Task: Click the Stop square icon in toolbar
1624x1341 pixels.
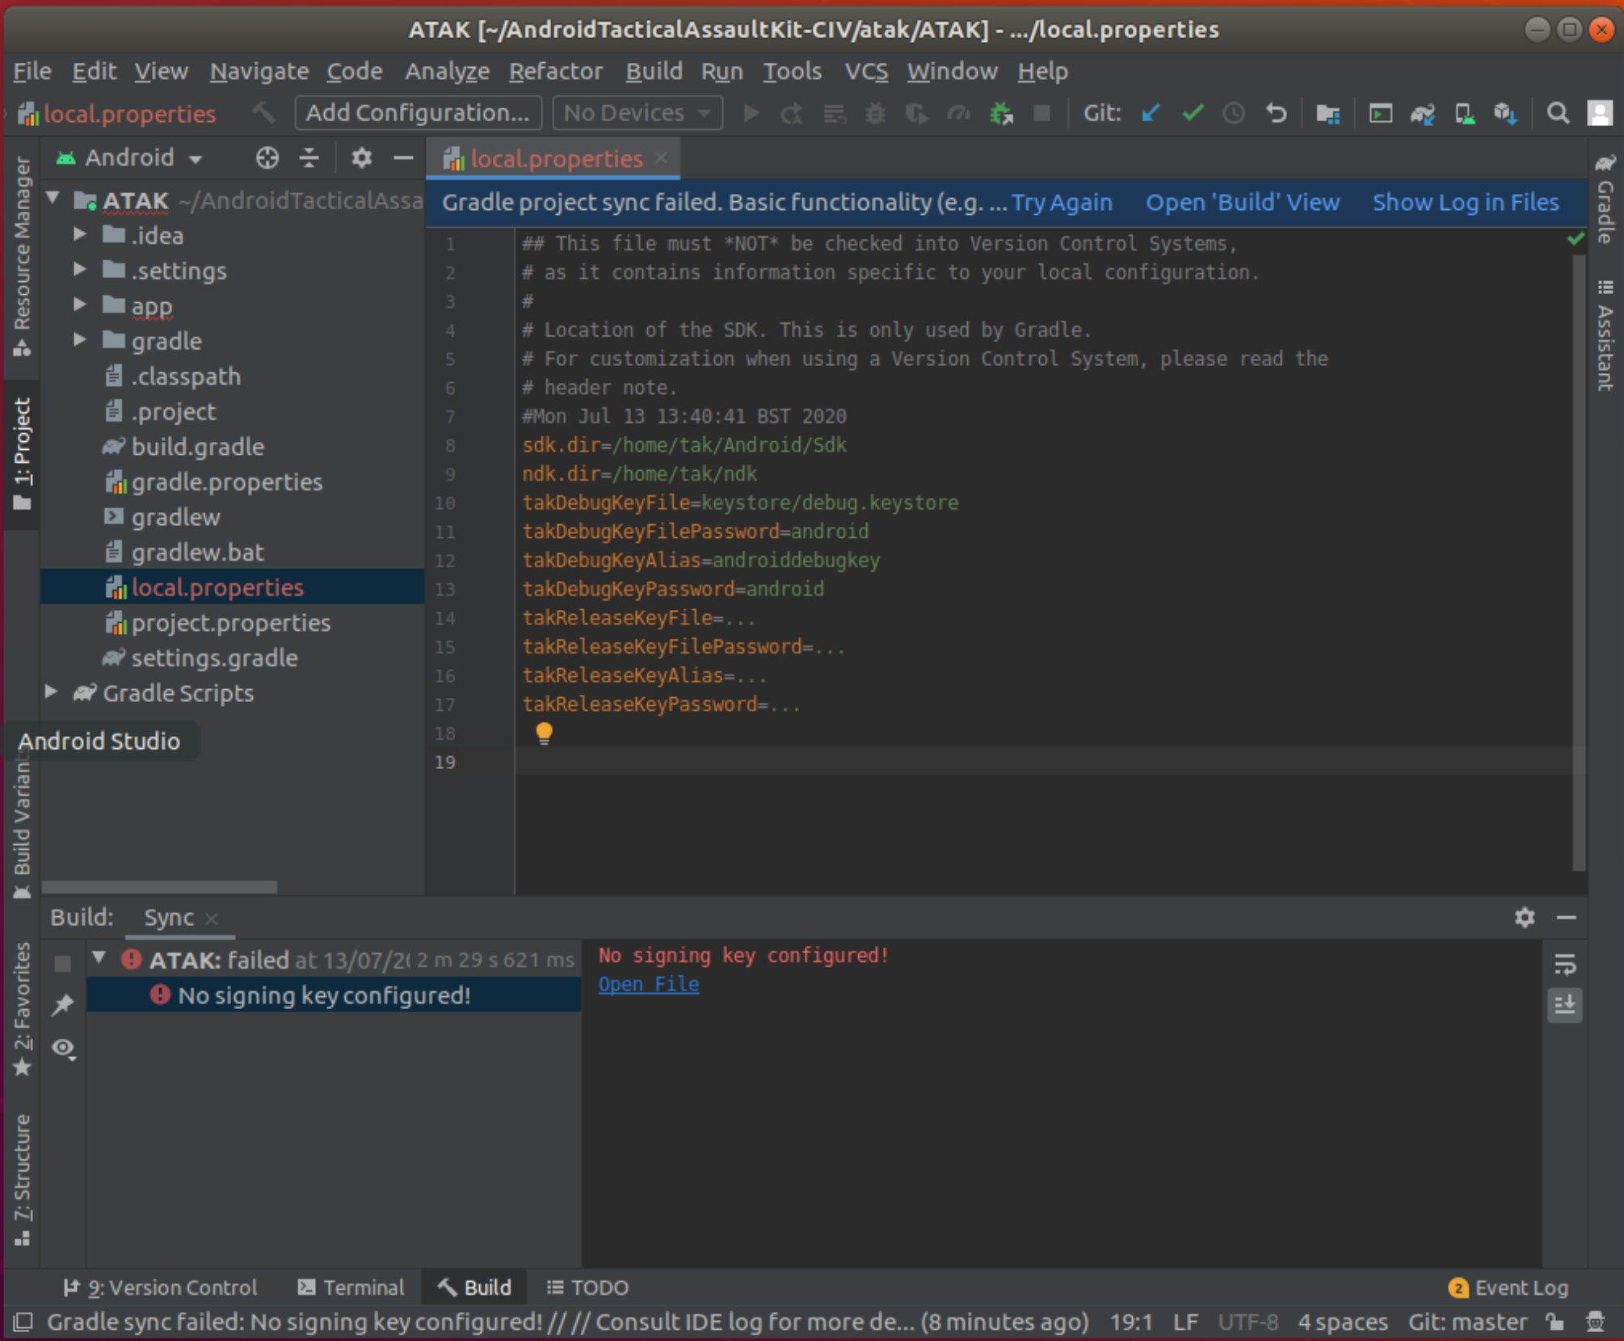Action: (x=1042, y=113)
